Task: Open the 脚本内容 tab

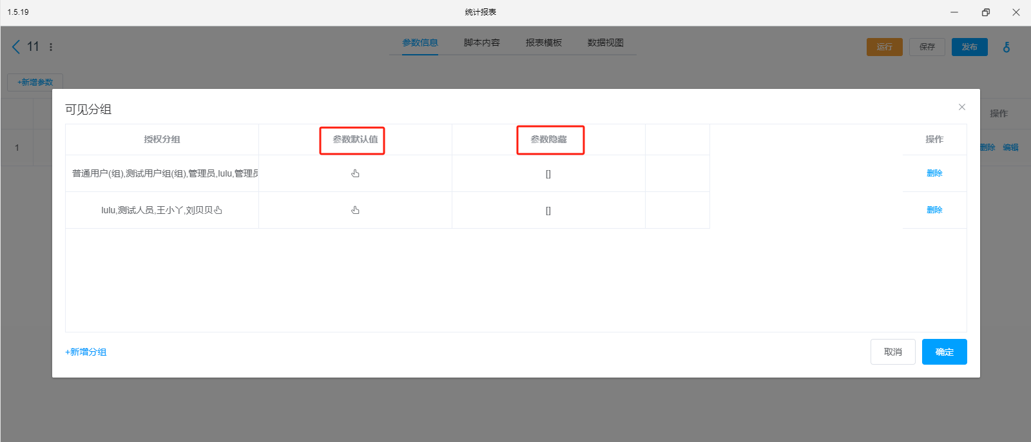Action: pyautogui.click(x=482, y=43)
